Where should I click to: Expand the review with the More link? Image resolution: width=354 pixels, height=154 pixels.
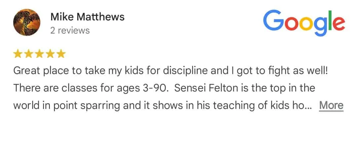[331, 105]
